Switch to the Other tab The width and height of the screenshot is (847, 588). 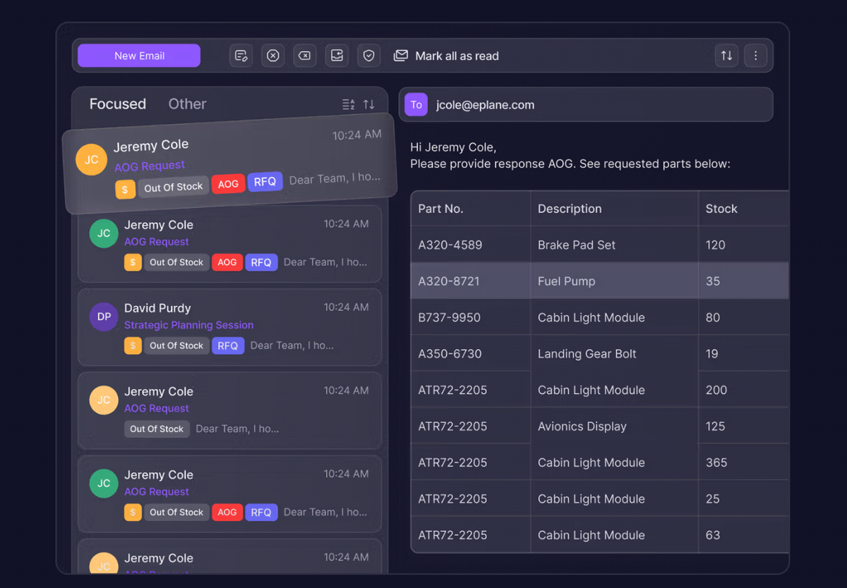[x=187, y=104]
